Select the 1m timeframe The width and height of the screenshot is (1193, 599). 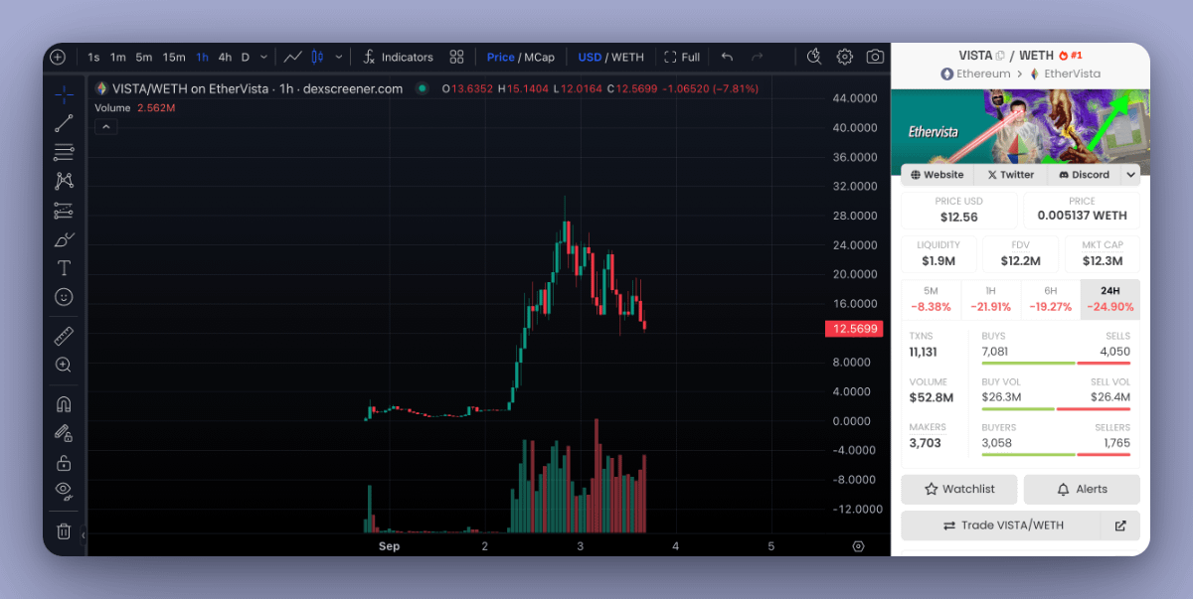pyautogui.click(x=118, y=58)
